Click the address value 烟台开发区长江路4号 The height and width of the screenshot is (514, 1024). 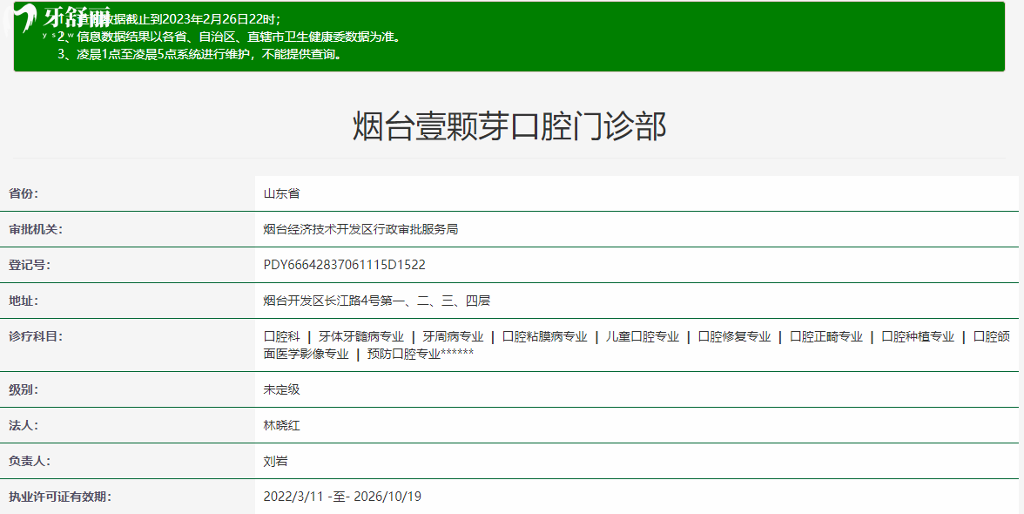(x=376, y=301)
